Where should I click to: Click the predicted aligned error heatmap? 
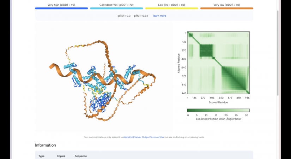coord(218,63)
